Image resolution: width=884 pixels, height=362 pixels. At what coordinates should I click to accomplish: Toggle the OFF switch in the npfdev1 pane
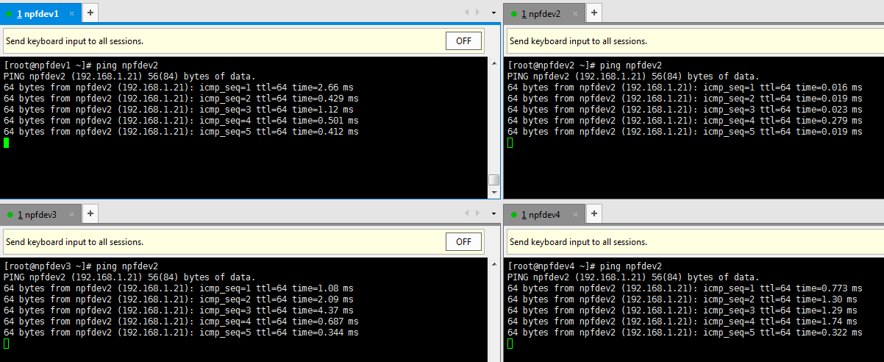coord(463,41)
